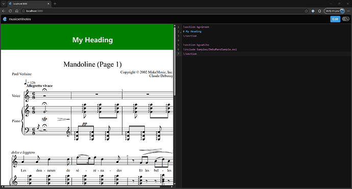Click the 'dolce e leggiero' expression text
Screen dimensions: 352x189
(x=23, y=152)
